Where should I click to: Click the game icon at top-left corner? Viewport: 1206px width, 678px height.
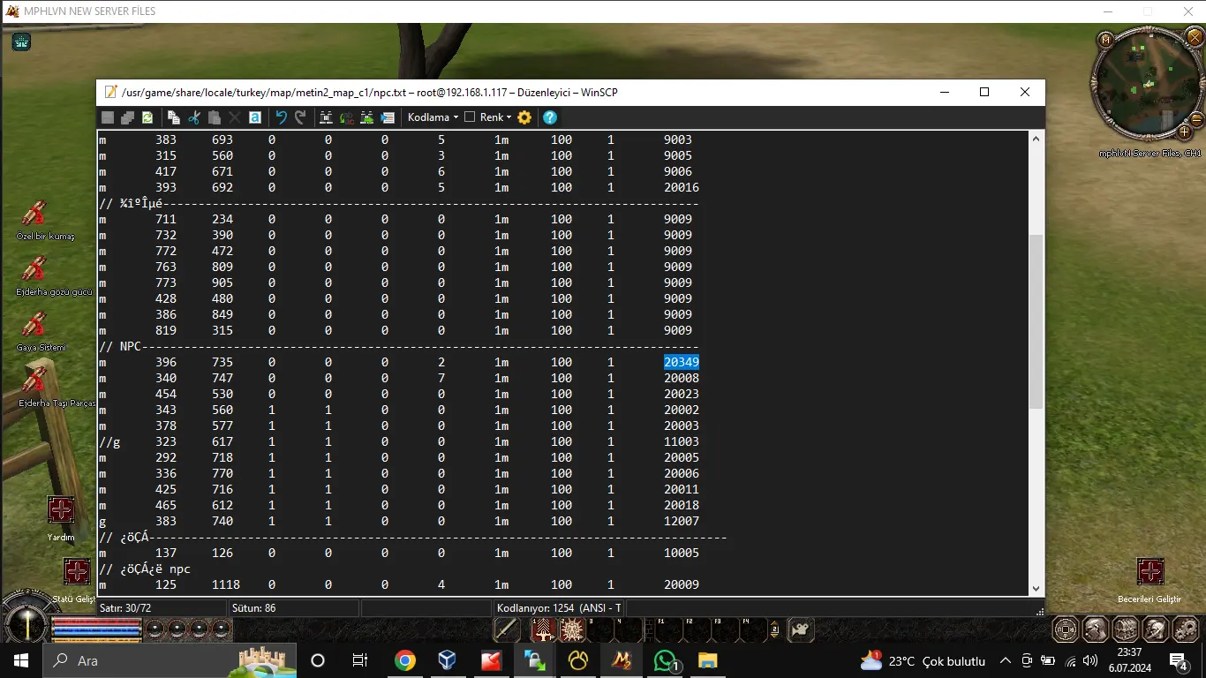click(x=21, y=41)
